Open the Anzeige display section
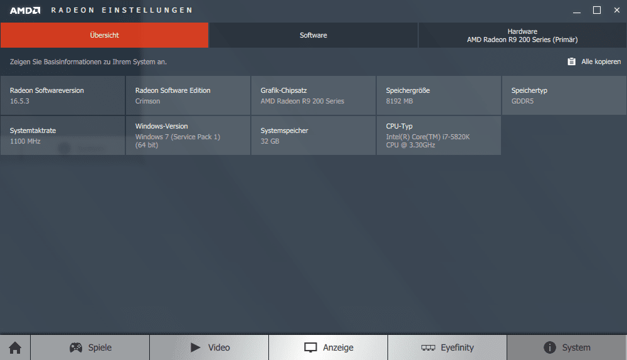Screen dimensions: 627x360 point(329,347)
